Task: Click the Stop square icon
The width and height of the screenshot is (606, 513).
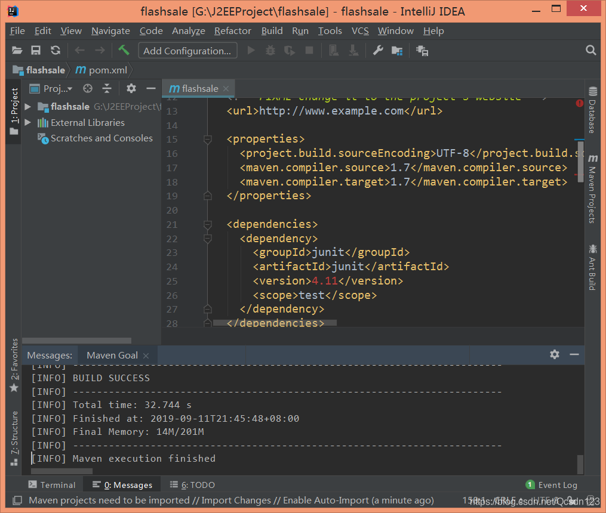Action: [309, 51]
